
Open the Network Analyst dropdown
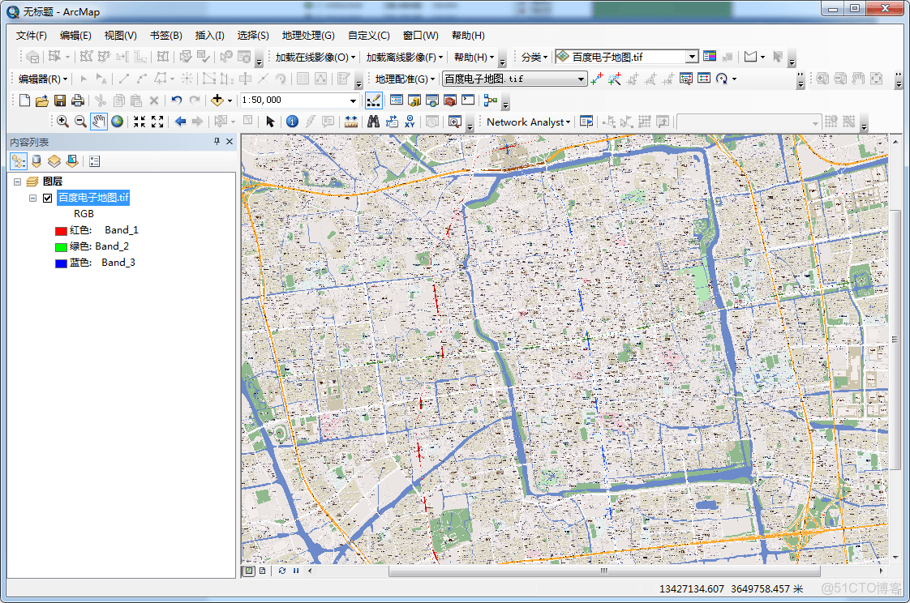[567, 121]
